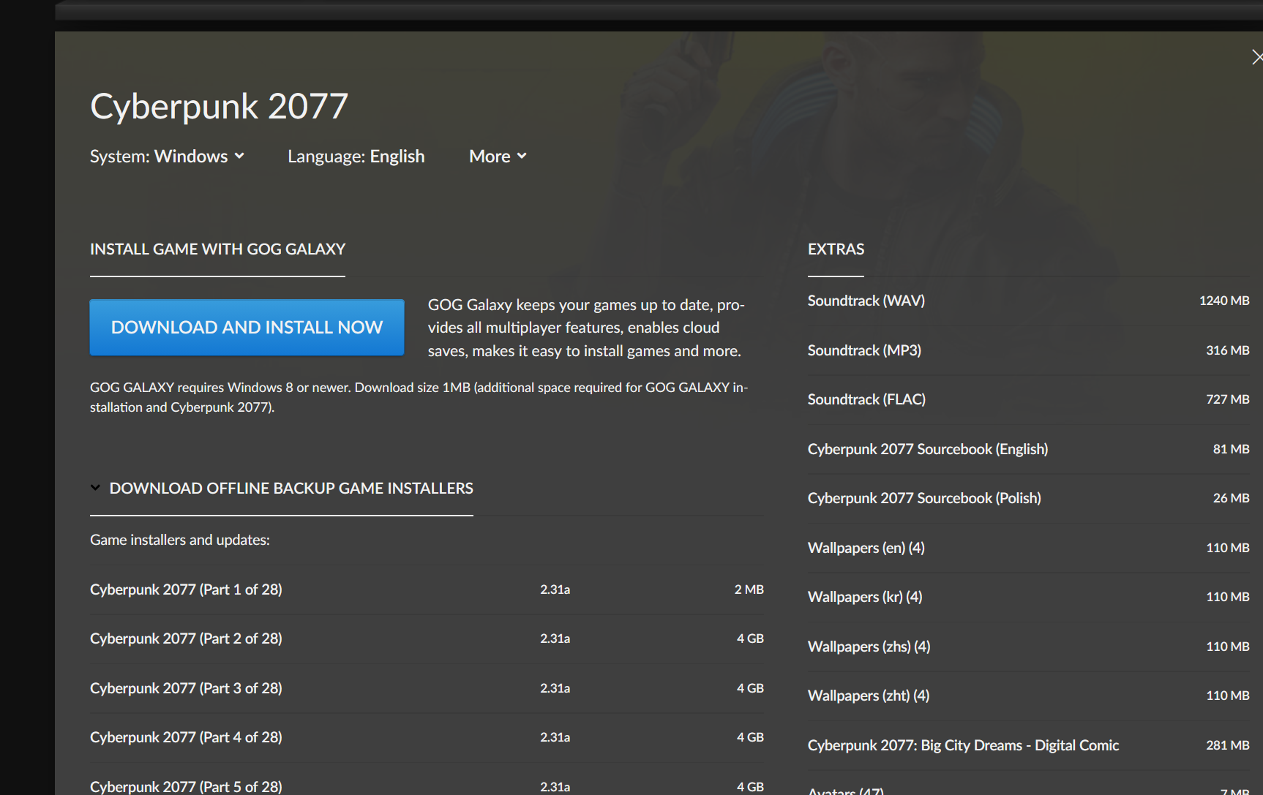Click the 2.31a version of Part 3 of 28

pos(555,688)
